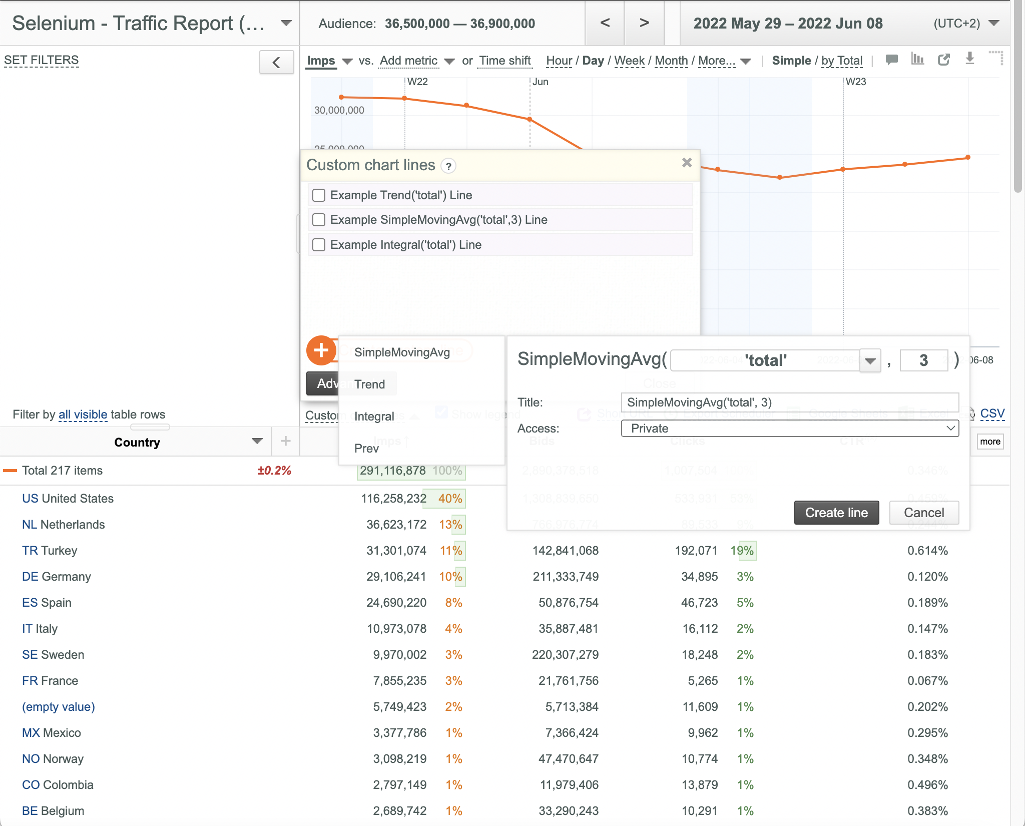Click the Create line button
The height and width of the screenshot is (826, 1025).
coord(836,513)
